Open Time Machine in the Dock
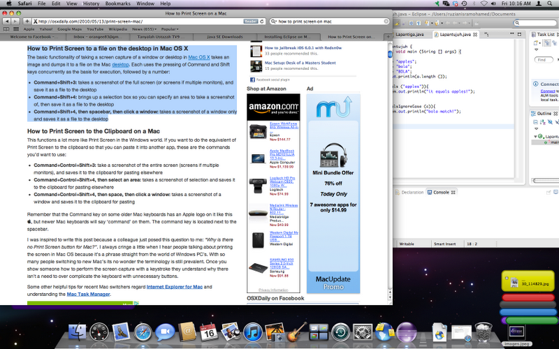Screen dimensions: 559x349 tap(340, 333)
